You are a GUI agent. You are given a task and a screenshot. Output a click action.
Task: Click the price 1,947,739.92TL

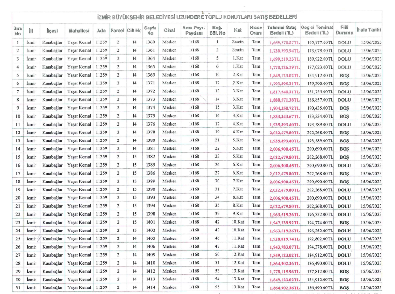click(285, 223)
